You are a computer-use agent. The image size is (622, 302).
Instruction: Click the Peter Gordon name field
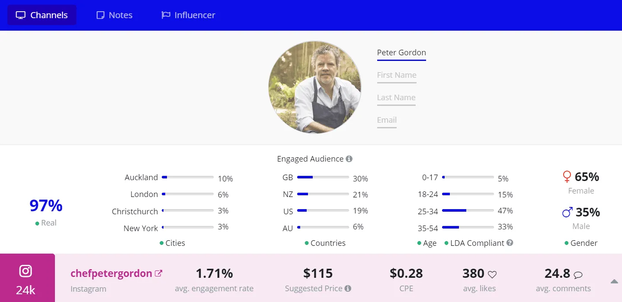401,53
